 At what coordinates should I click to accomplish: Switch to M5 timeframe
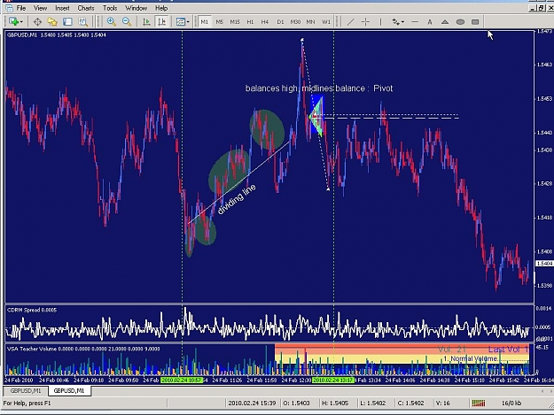click(x=220, y=22)
